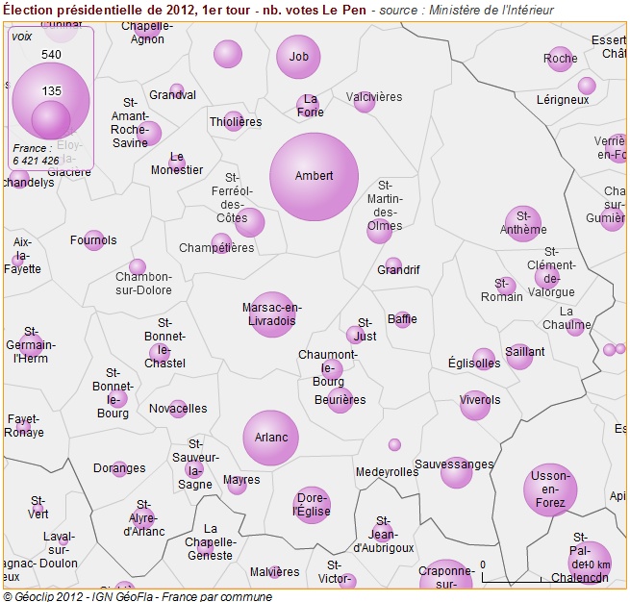Click the Arlanc bubble marker
630x602 pixels.
[x=271, y=438]
